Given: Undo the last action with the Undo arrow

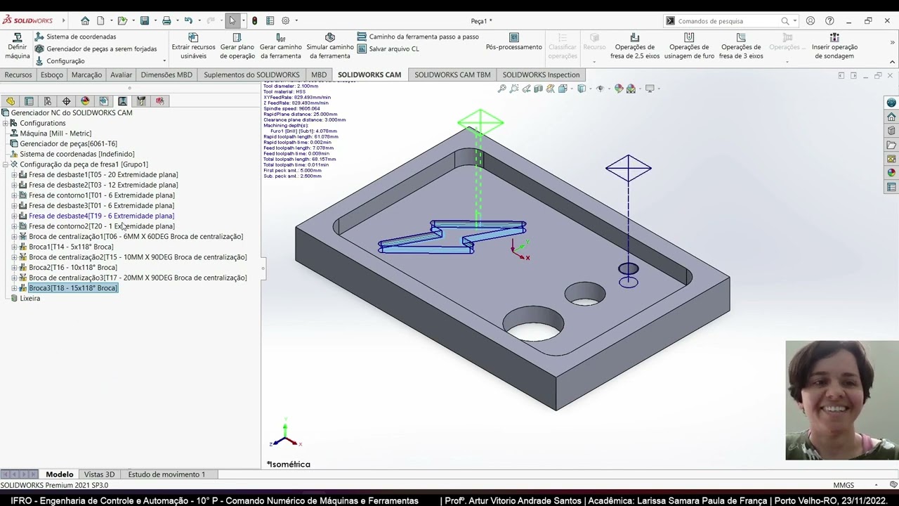Looking at the screenshot, I should coord(188,20).
